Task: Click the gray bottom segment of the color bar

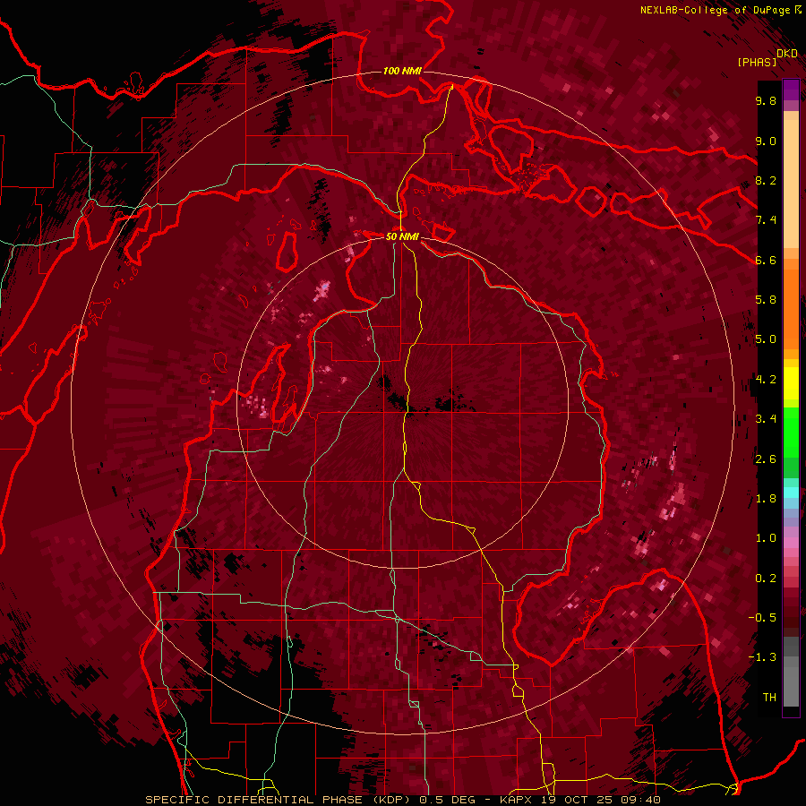Action: 791,682
